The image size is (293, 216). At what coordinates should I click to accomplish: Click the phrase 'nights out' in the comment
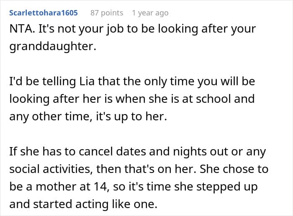(200, 152)
